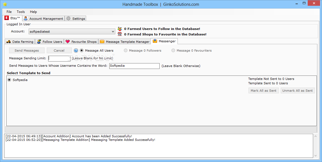Screen dimensions: 322x162
Task: Click the farmed shops store icon
Action: click(x=120, y=34)
